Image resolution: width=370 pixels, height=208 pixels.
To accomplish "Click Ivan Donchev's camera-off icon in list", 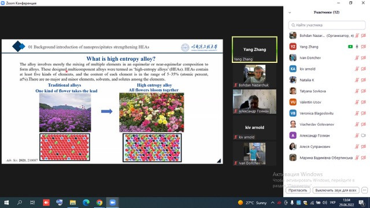I will click(x=364, y=58).
